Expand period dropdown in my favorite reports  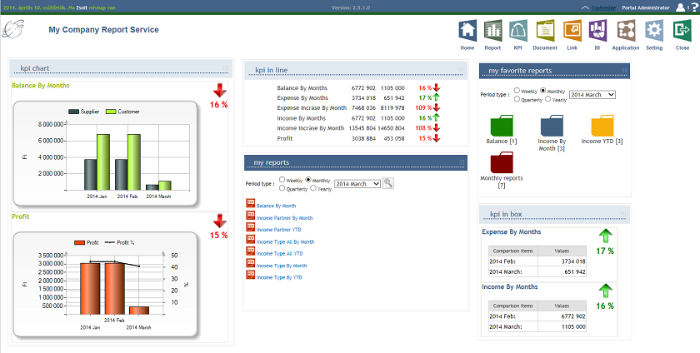(x=592, y=94)
